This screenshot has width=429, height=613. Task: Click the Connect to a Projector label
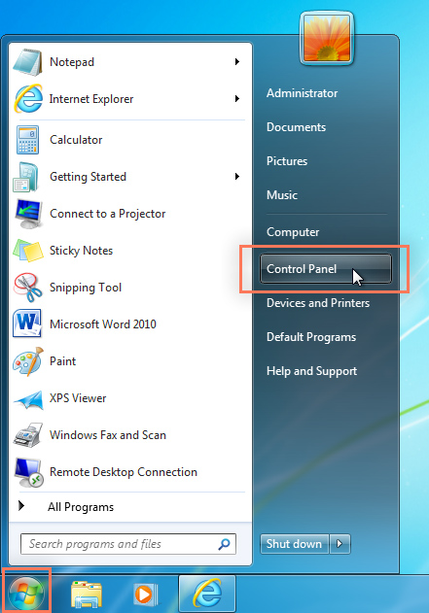(108, 214)
